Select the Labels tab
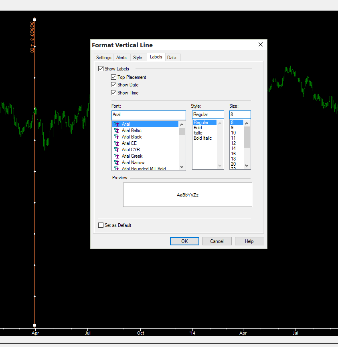The width and height of the screenshot is (338, 347). click(156, 57)
